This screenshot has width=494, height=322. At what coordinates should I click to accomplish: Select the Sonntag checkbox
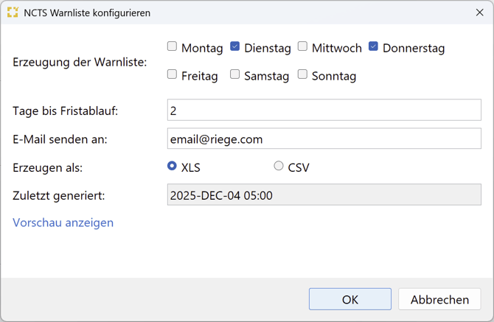point(303,74)
